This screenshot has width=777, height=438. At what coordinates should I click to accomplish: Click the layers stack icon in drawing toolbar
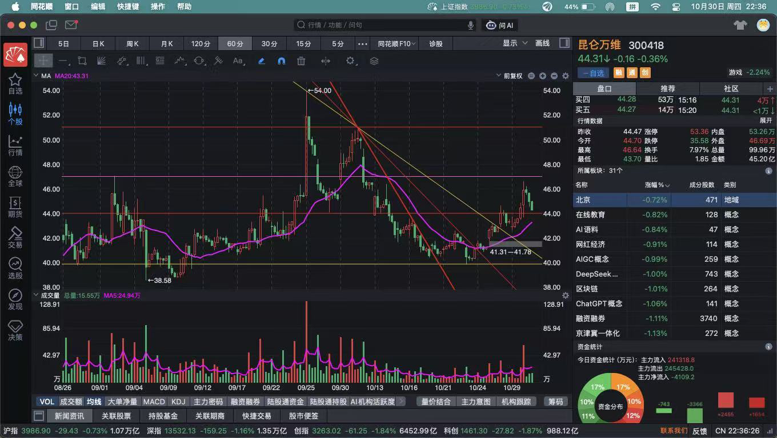[374, 61]
